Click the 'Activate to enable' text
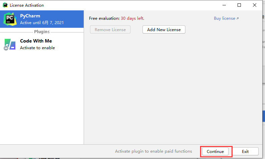Image resolution: width=265 pixels, height=159 pixels. 37,48
